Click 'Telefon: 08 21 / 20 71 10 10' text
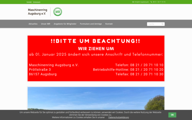 (139, 65)
